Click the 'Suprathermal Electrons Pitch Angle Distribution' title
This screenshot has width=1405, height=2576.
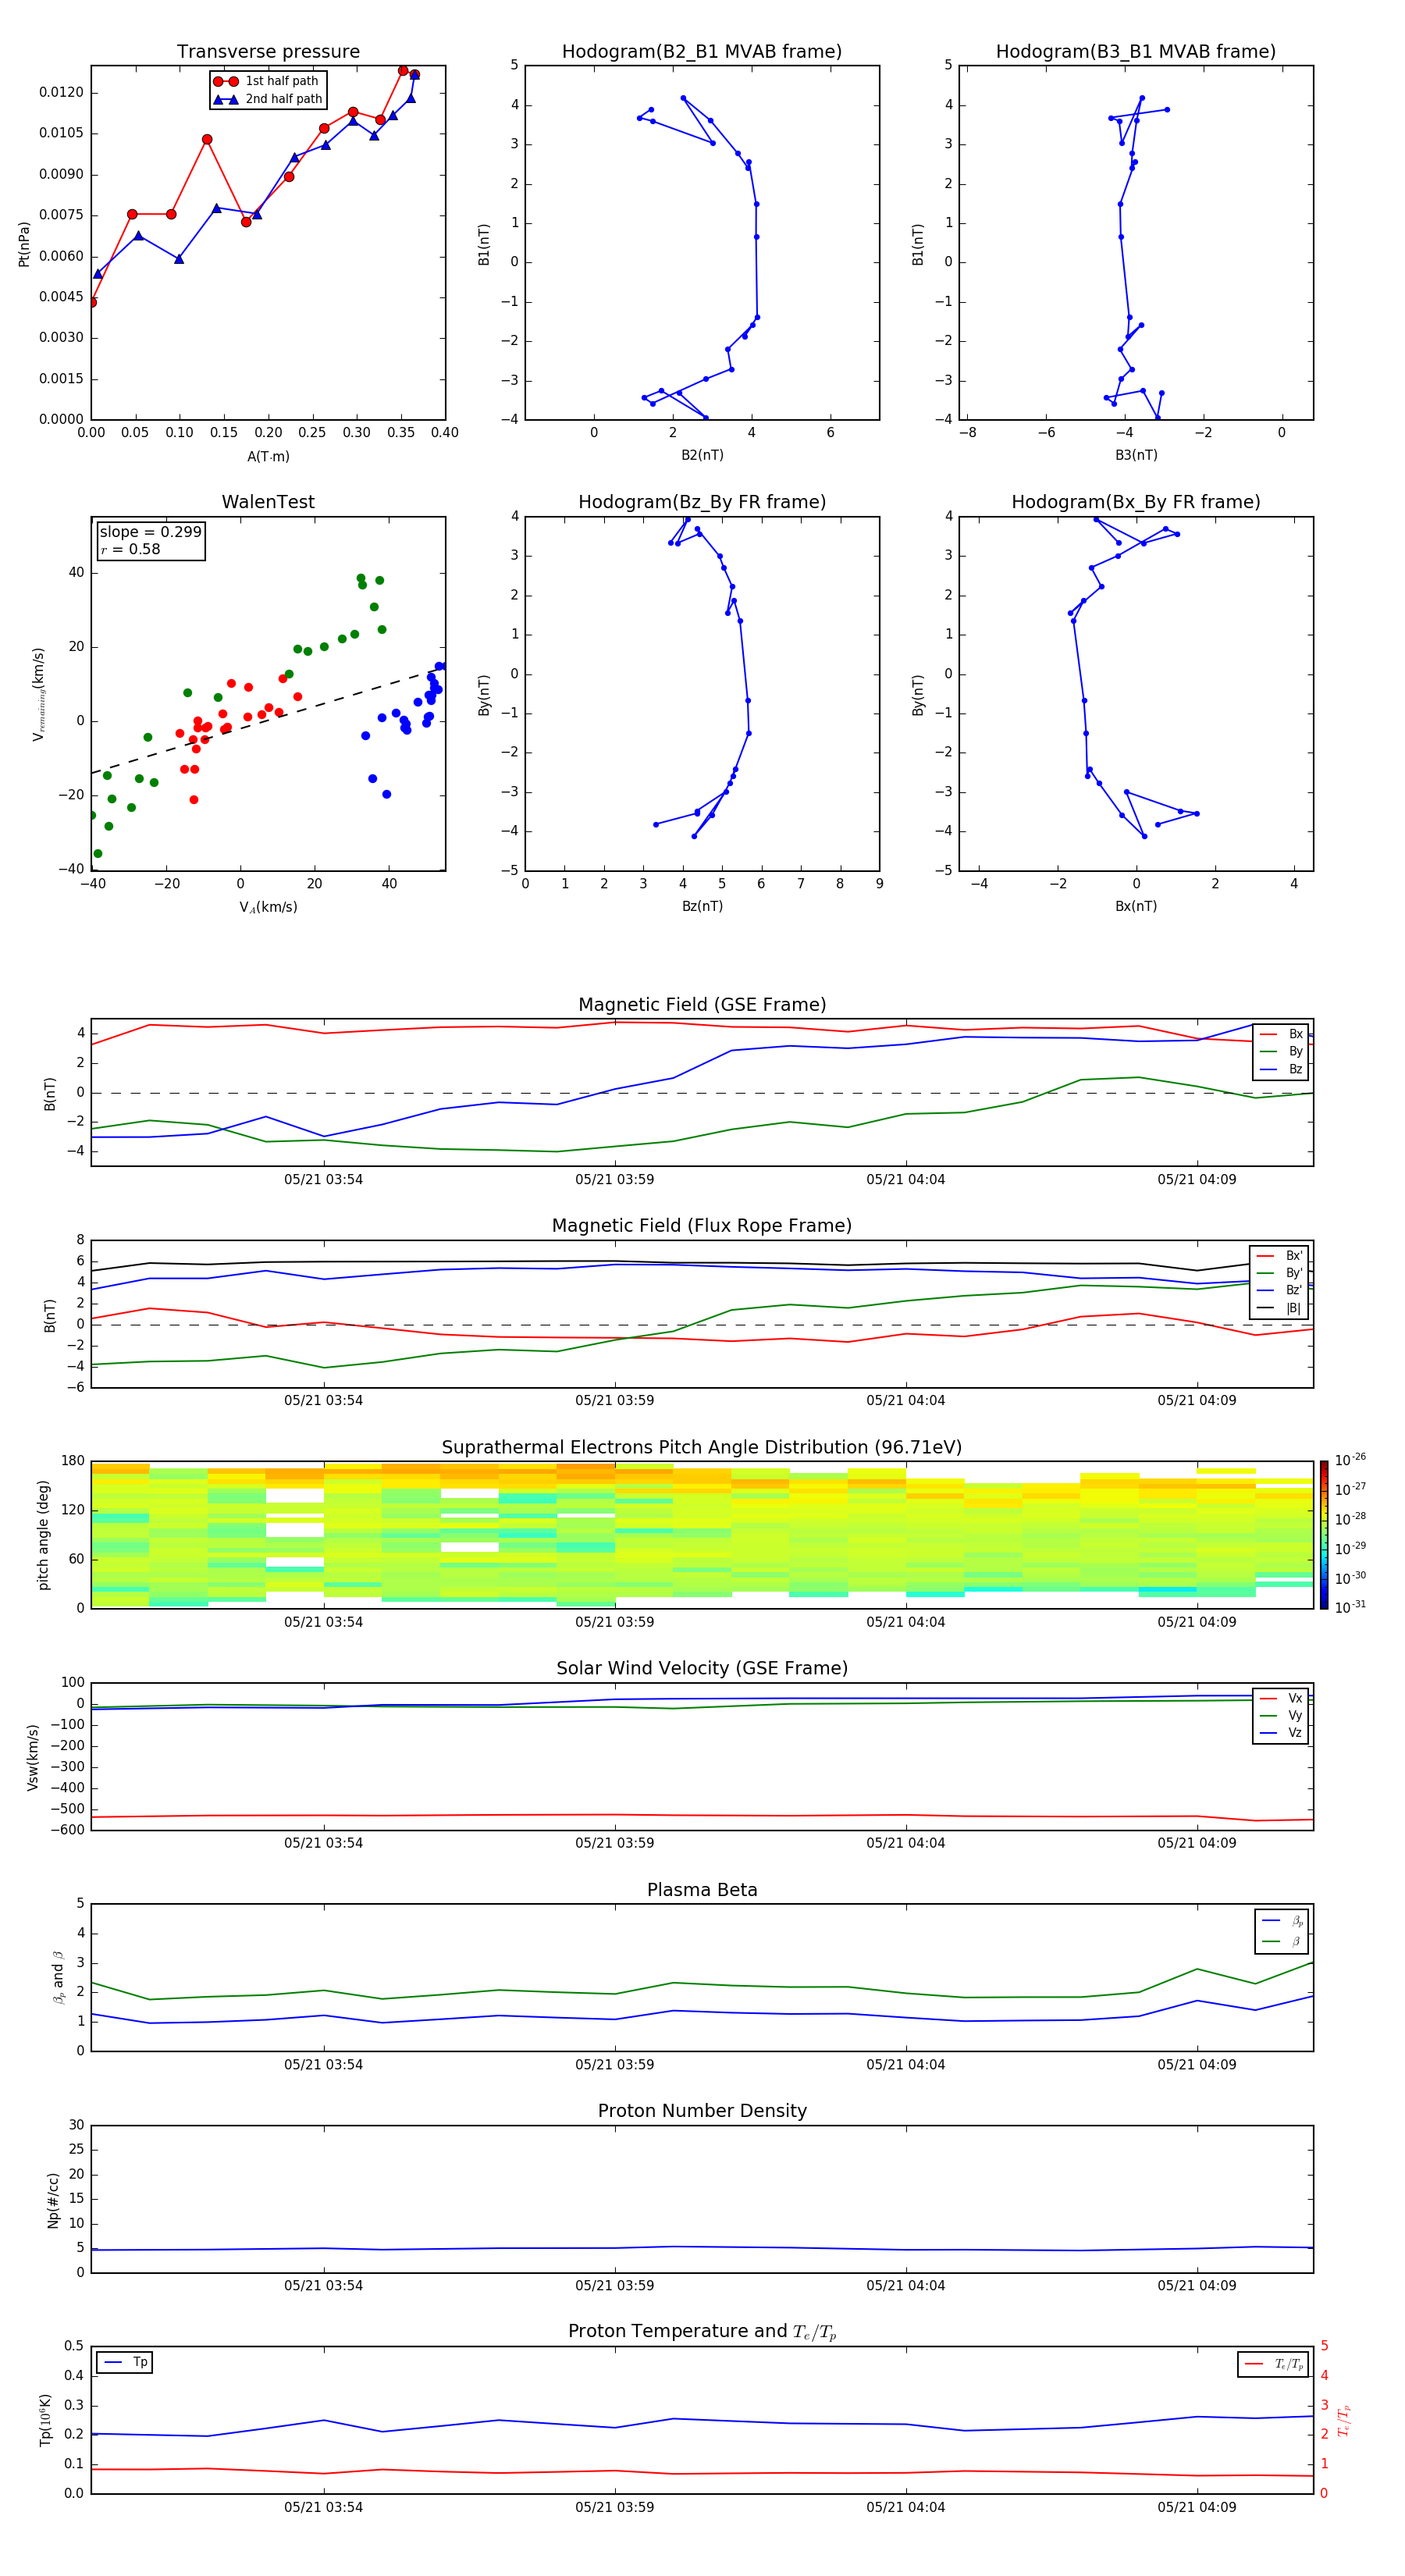(x=702, y=1447)
